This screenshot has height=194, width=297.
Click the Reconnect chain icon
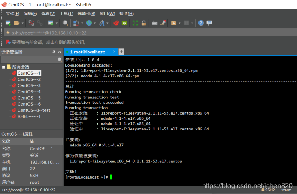click(40, 23)
